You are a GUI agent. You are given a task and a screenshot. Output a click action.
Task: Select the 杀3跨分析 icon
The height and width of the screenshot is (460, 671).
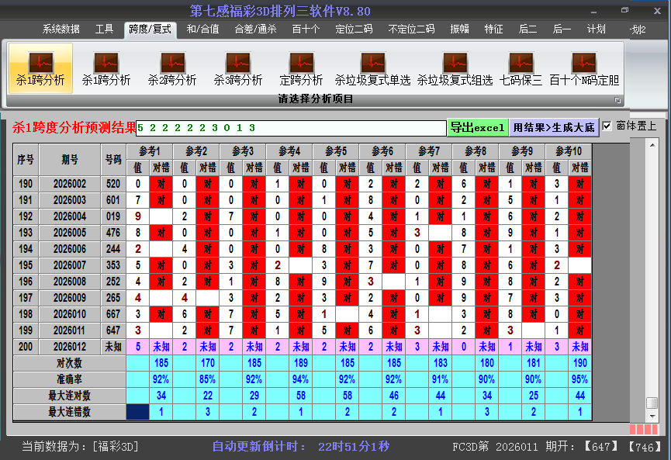click(238, 62)
